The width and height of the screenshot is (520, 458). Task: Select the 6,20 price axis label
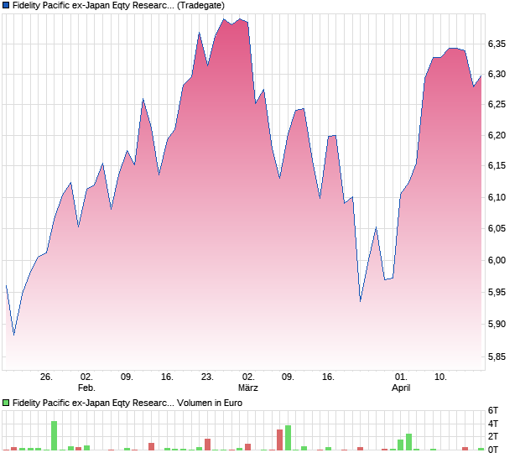click(497, 135)
